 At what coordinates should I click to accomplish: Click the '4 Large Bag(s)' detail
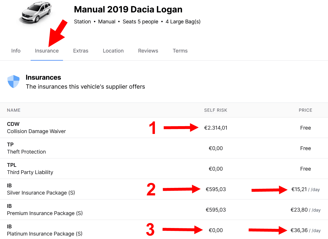click(x=183, y=22)
